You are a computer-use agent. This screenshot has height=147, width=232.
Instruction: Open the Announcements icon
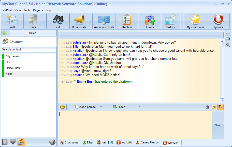[x=104, y=21]
